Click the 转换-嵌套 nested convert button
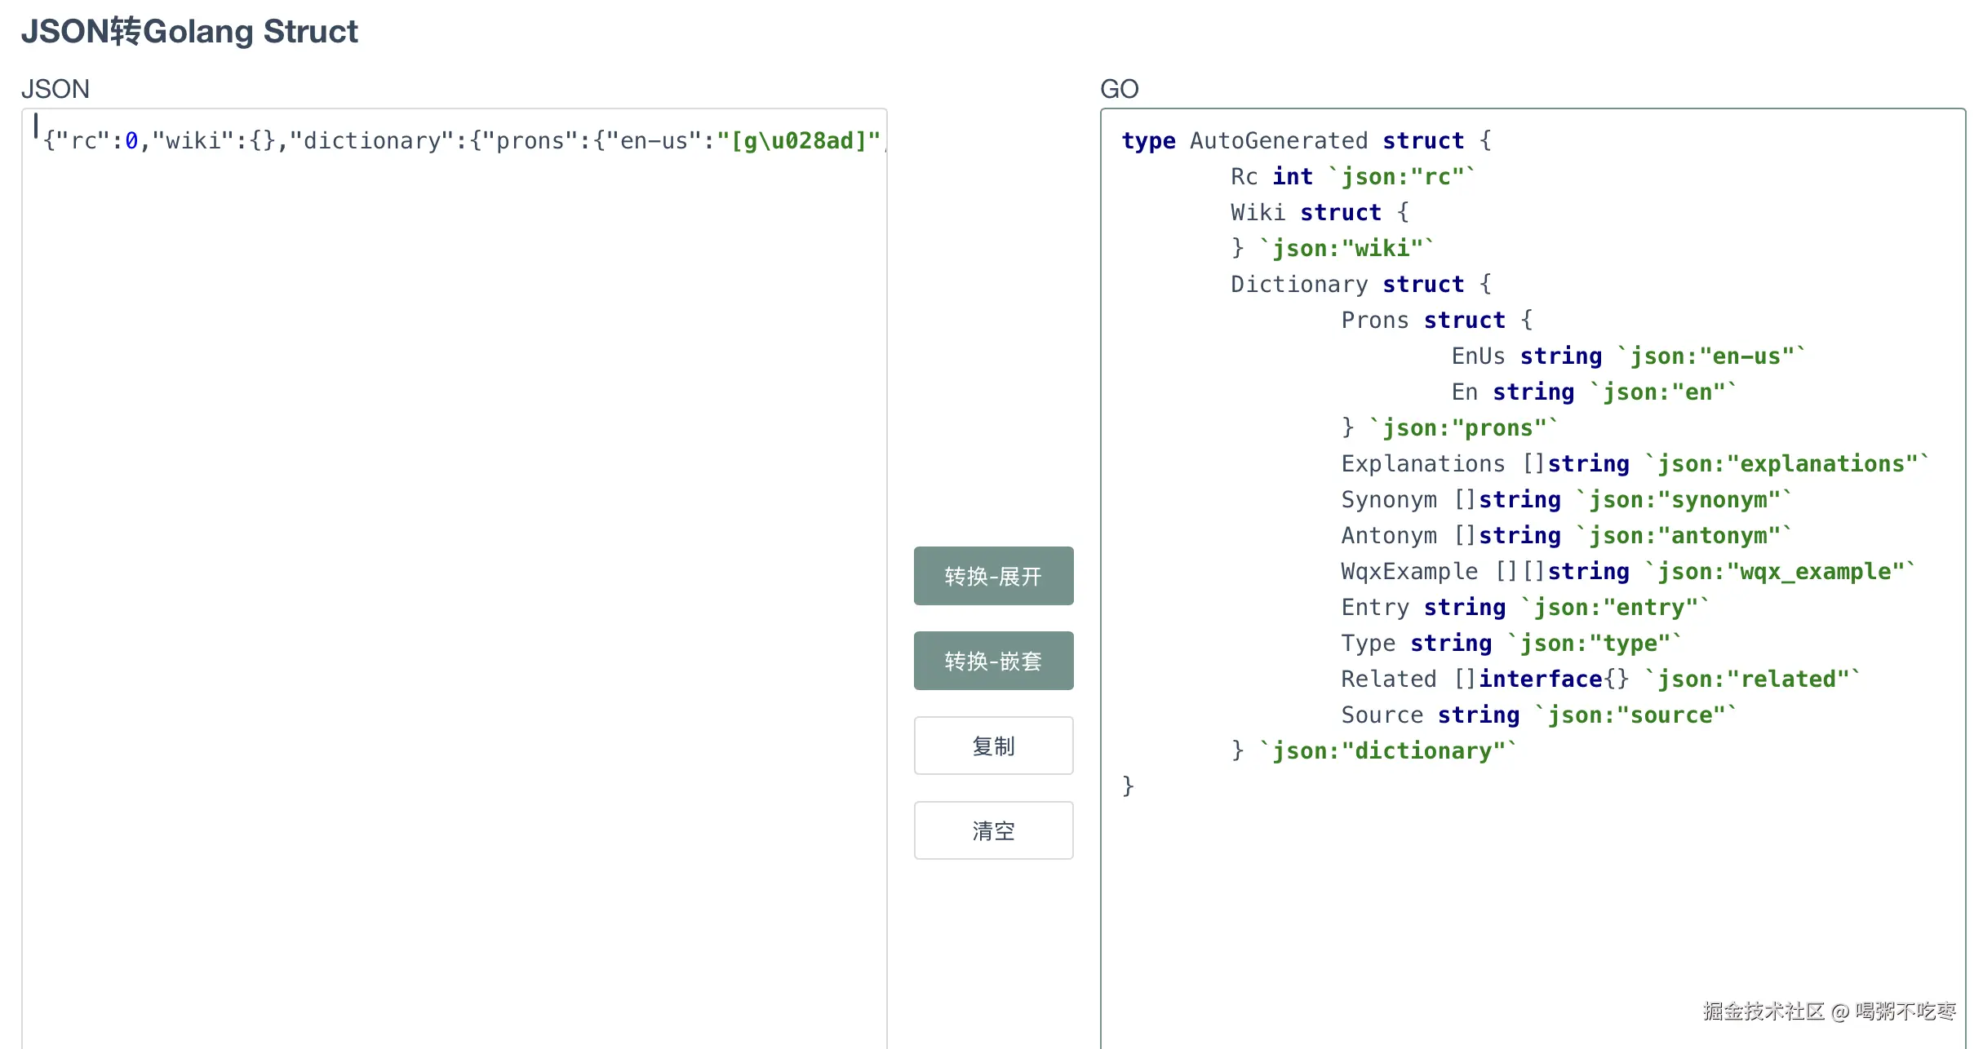The width and height of the screenshot is (1983, 1049). point(993,661)
